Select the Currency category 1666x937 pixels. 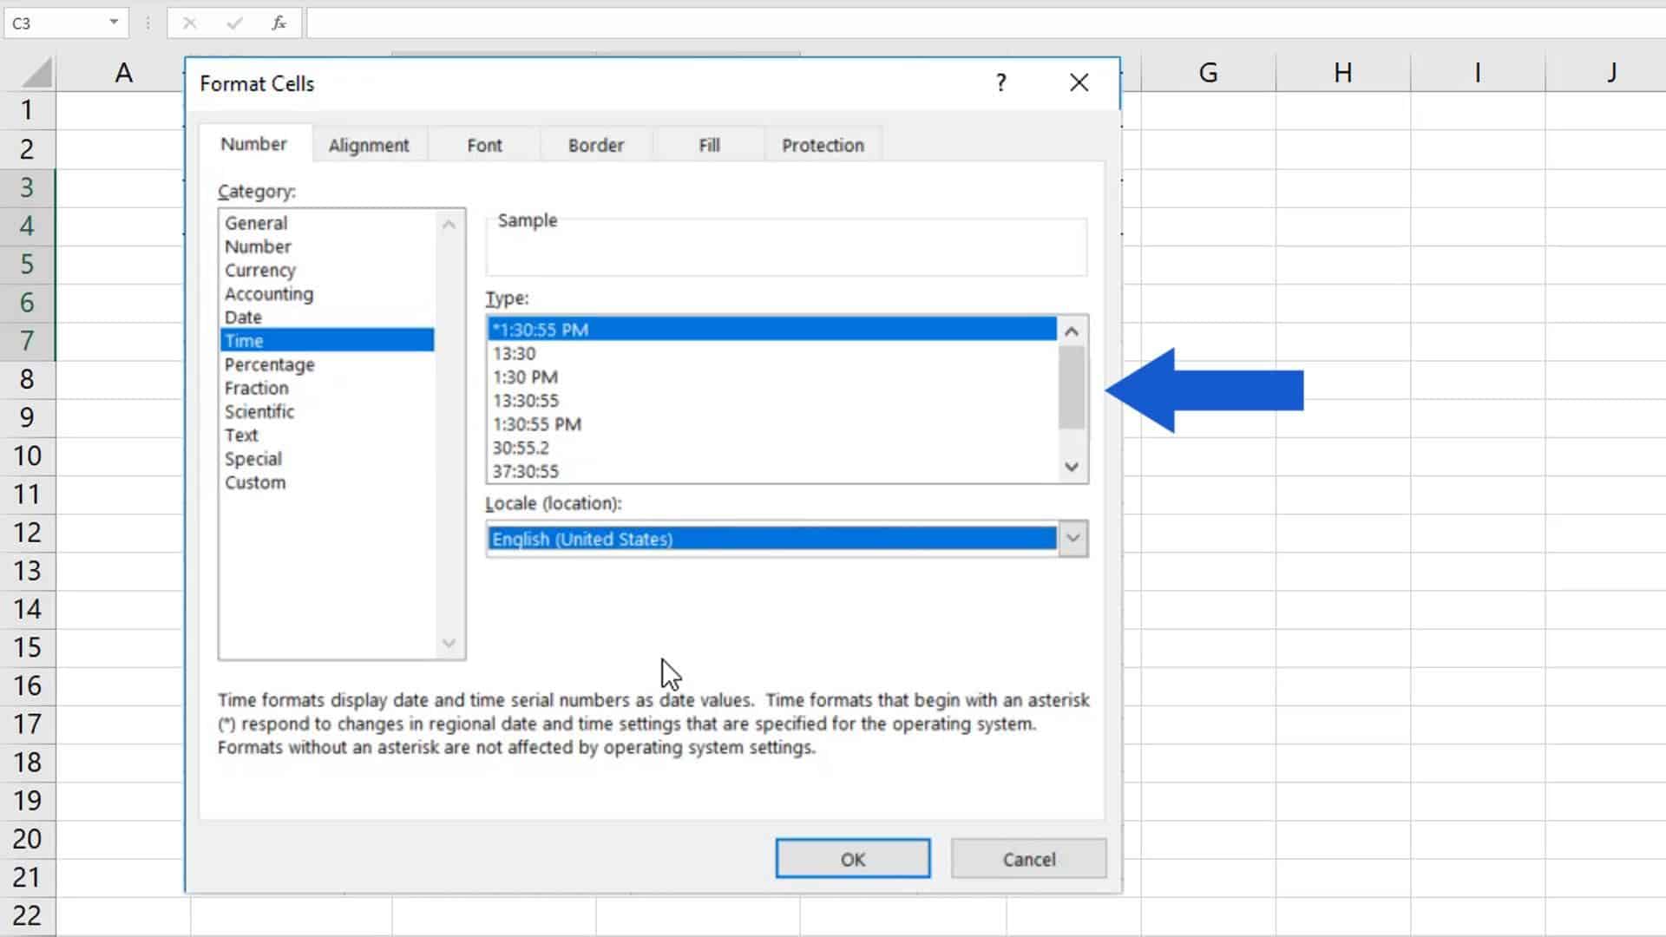tap(259, 270)
